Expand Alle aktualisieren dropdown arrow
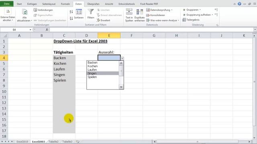This screenshot has width=257, height=144. click(31, 21)
